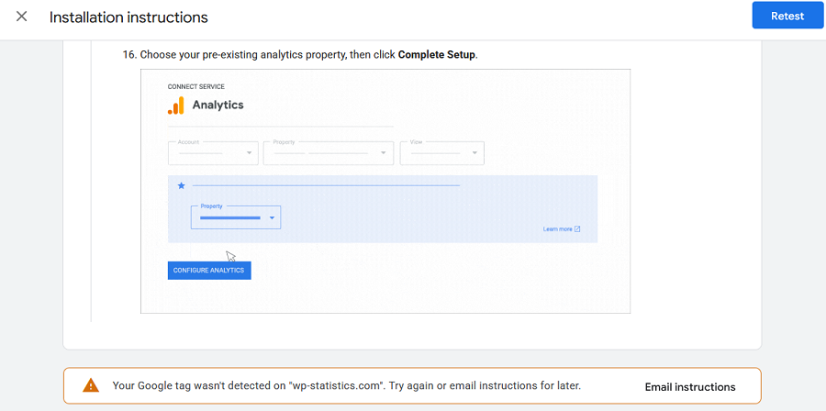Click the Connect Service label

point(196,87)
